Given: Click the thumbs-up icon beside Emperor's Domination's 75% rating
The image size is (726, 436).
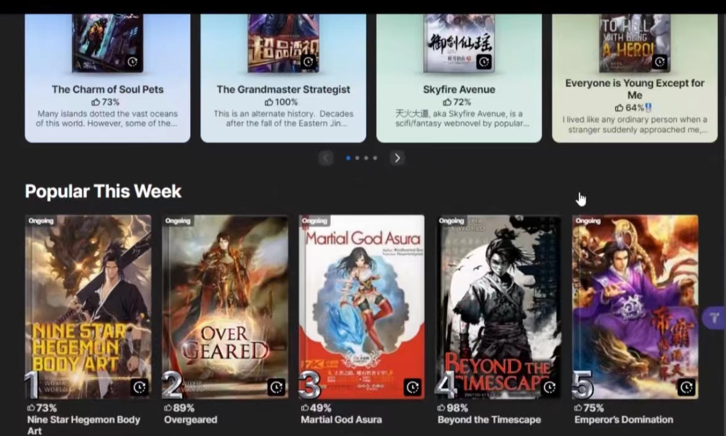Looking at the screenshot, I should coord(578,408).
